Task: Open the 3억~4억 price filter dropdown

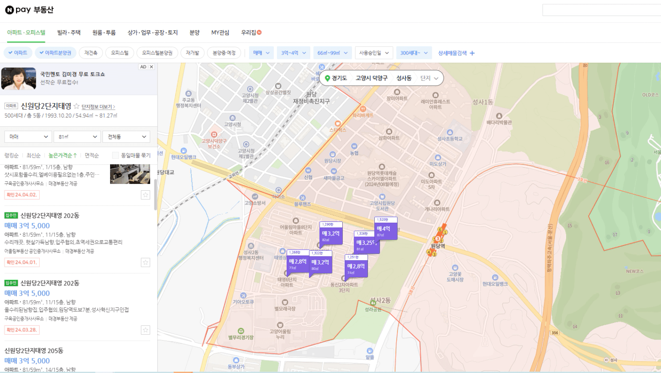Action: 293,53
